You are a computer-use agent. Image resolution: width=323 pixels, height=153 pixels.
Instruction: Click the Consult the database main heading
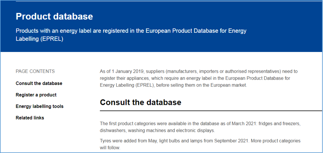point(141,102)
